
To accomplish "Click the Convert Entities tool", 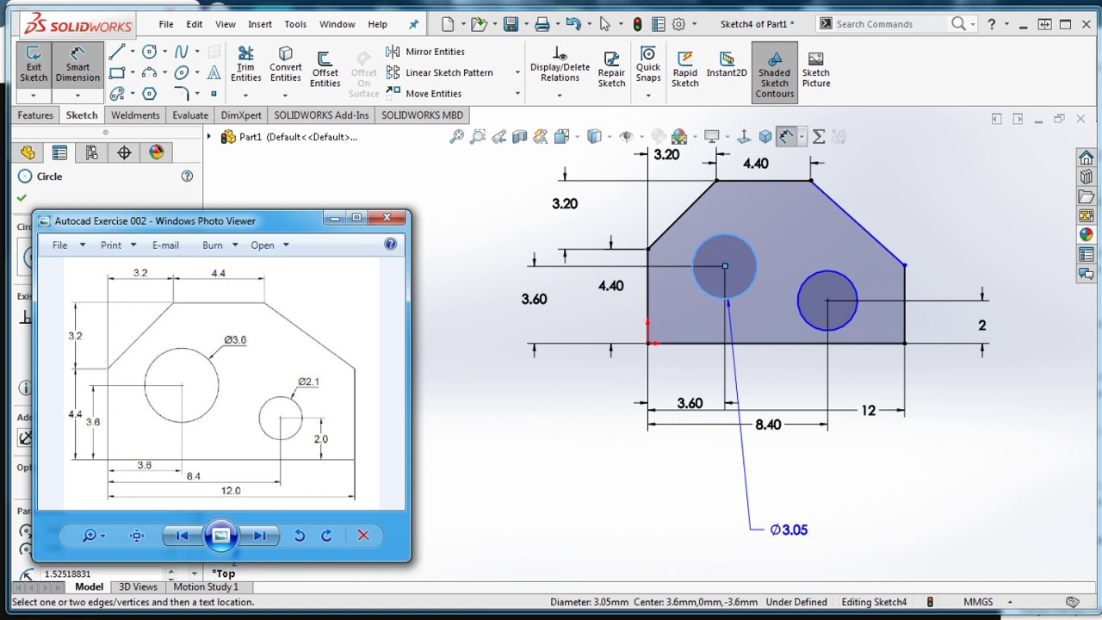I will (285, 65).
